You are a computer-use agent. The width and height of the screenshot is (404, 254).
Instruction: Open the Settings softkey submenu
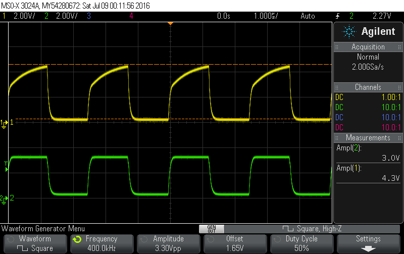(x=369, y=244)
